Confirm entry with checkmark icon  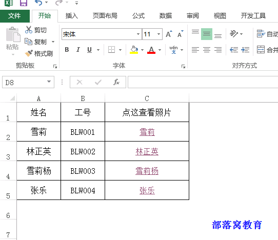coord(98,82)
